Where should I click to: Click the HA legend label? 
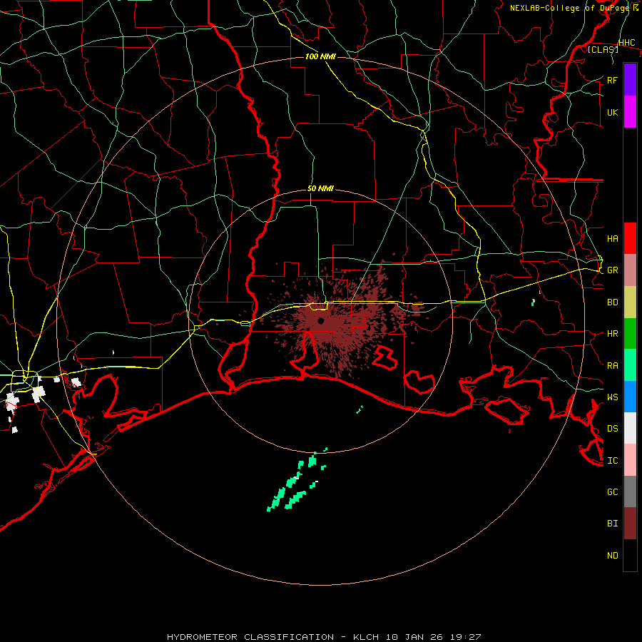[612, 238]
